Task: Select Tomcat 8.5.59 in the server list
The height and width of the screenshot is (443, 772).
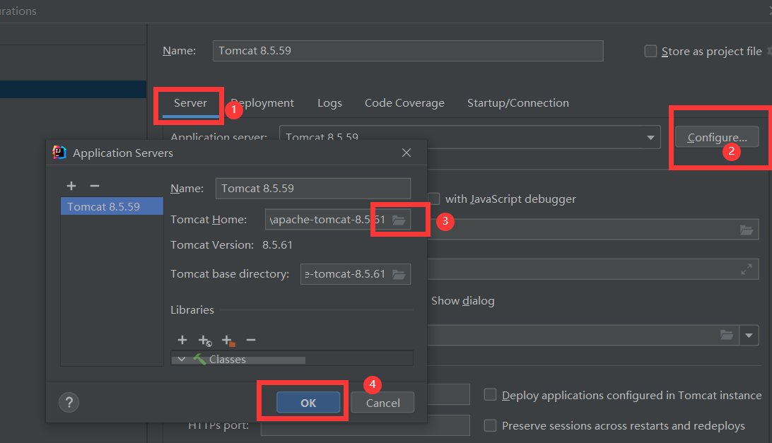Action: click(112, 206)
